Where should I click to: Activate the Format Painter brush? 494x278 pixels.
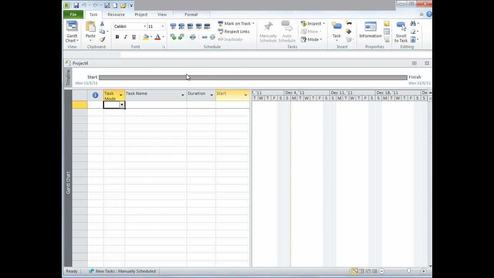(x=102, y=39)
